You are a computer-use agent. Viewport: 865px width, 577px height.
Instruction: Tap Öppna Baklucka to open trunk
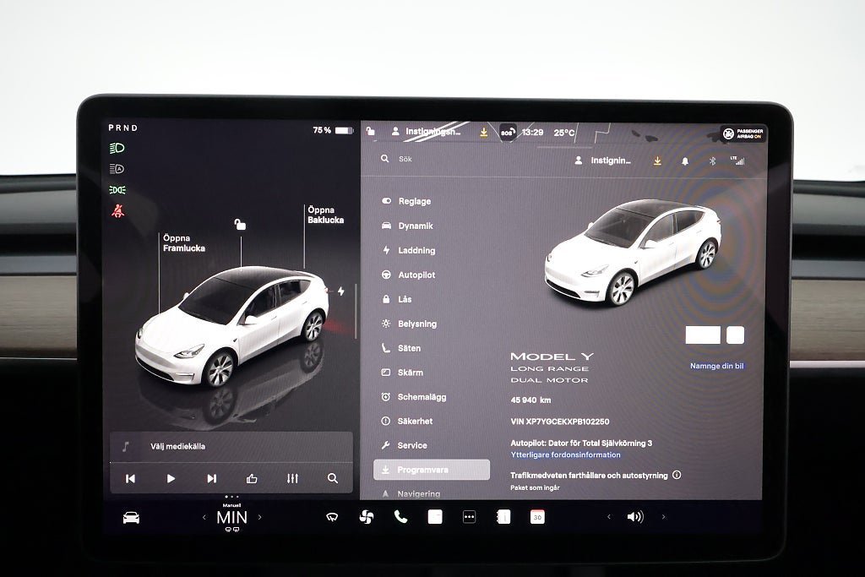(325, 215)
